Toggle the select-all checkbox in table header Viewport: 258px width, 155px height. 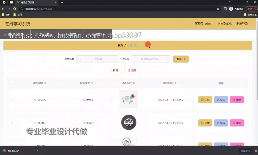[12, 83]
